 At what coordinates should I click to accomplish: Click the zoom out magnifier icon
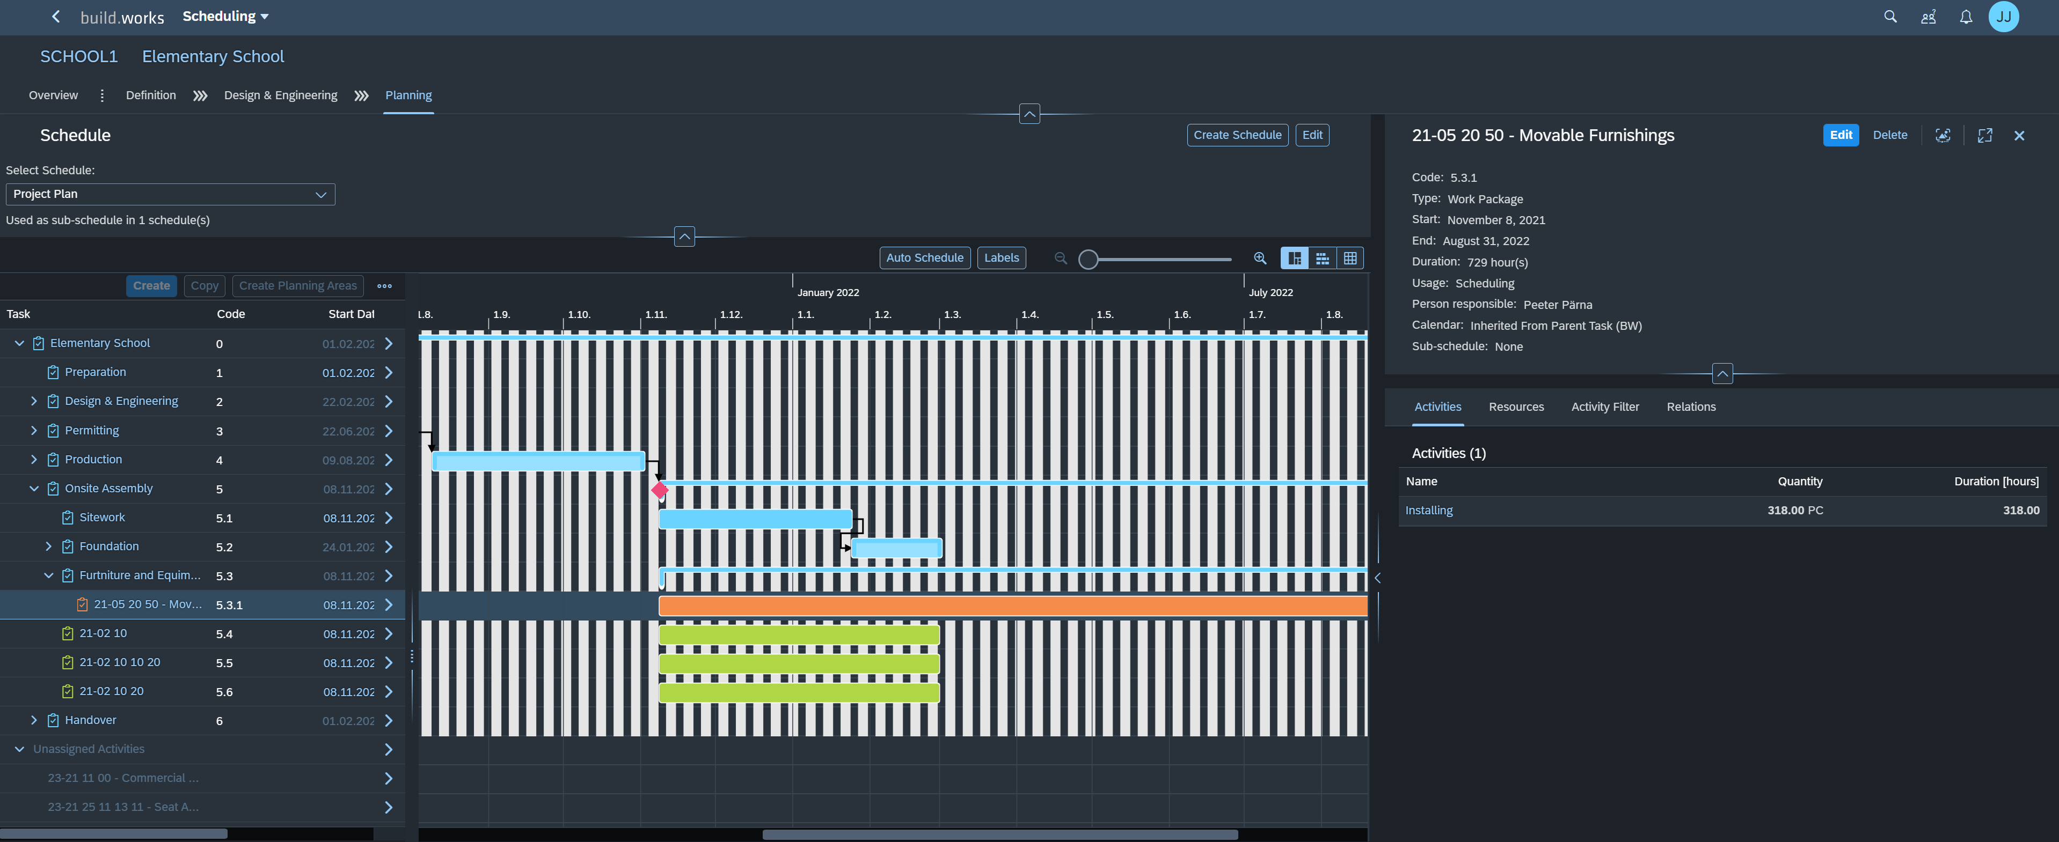click(1061, 258)
